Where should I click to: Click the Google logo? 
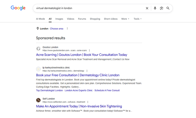pos(18,8)
